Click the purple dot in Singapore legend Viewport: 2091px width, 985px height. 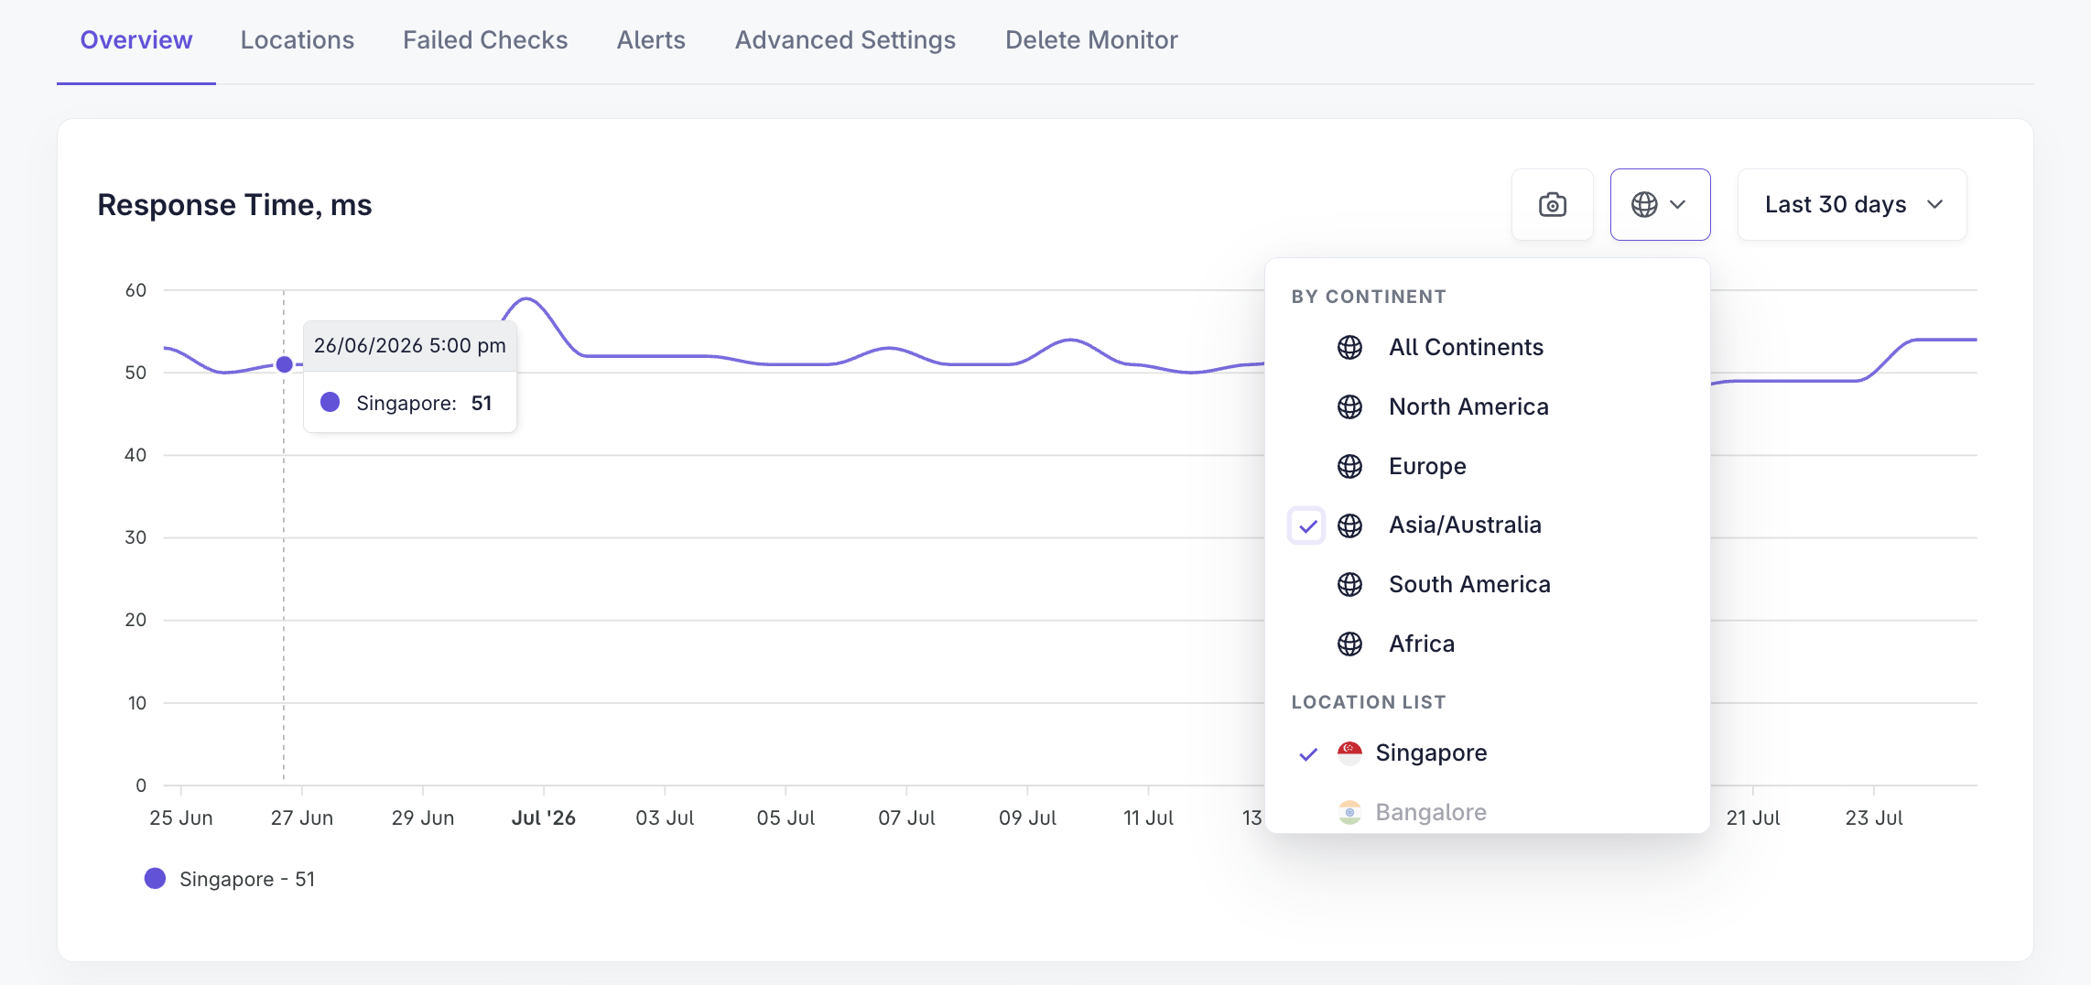155,879
